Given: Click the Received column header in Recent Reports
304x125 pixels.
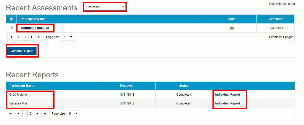Looking at the screenshot, I should point(127,85).
